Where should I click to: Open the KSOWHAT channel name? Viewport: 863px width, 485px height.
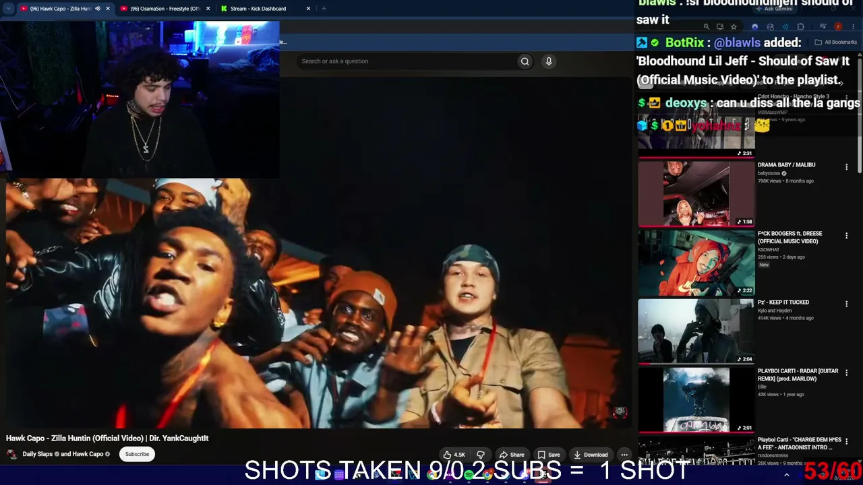(x=769, y=250)
